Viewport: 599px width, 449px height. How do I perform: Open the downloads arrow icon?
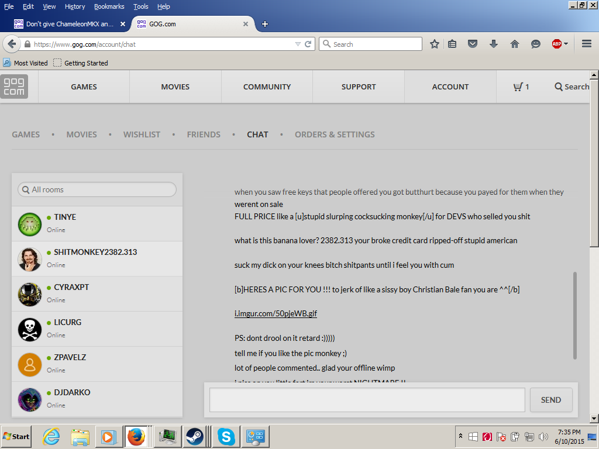click(494, 44)
